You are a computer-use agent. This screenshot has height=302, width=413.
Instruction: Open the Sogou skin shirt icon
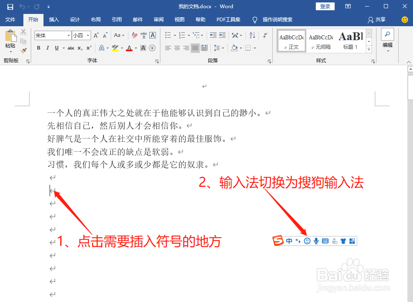(343, 241)
